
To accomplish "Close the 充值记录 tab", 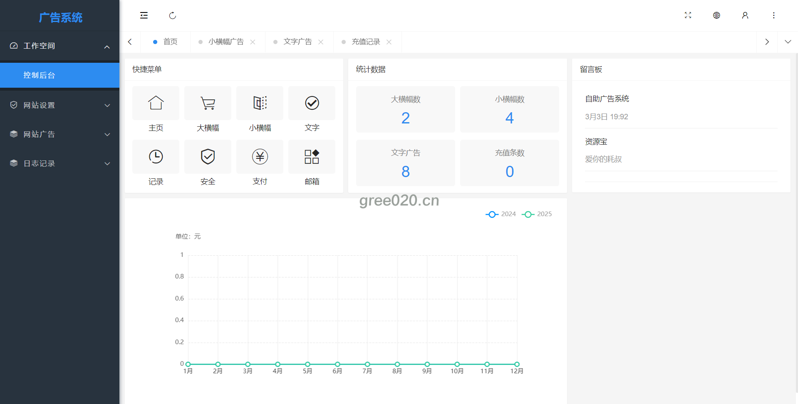I will click(389, 42).
